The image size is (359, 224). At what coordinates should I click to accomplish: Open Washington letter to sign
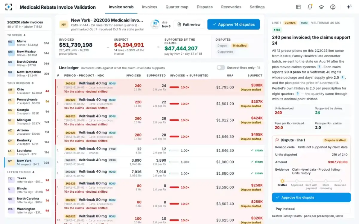click(28, 211)
